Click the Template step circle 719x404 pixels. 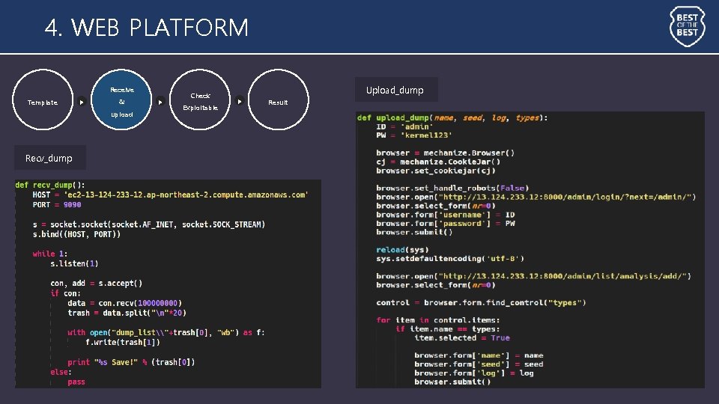coord(43,100)
